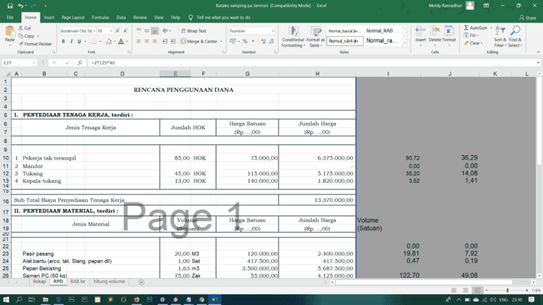
Task: Click the Paste clipboard icon
Action: 9,34
